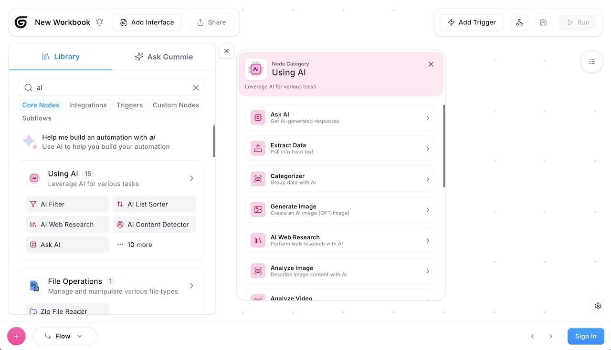Expand the Generate Image row chevron

(x=428, y=210)
